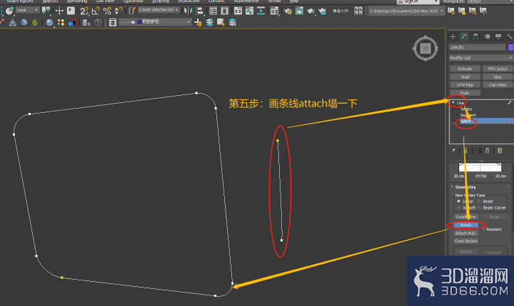Click the Make Unique icon
The height and width of the screenshot is (306, 514).
click(x=479, y=151)
